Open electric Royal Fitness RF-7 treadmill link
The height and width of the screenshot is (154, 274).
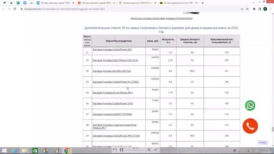115,127
